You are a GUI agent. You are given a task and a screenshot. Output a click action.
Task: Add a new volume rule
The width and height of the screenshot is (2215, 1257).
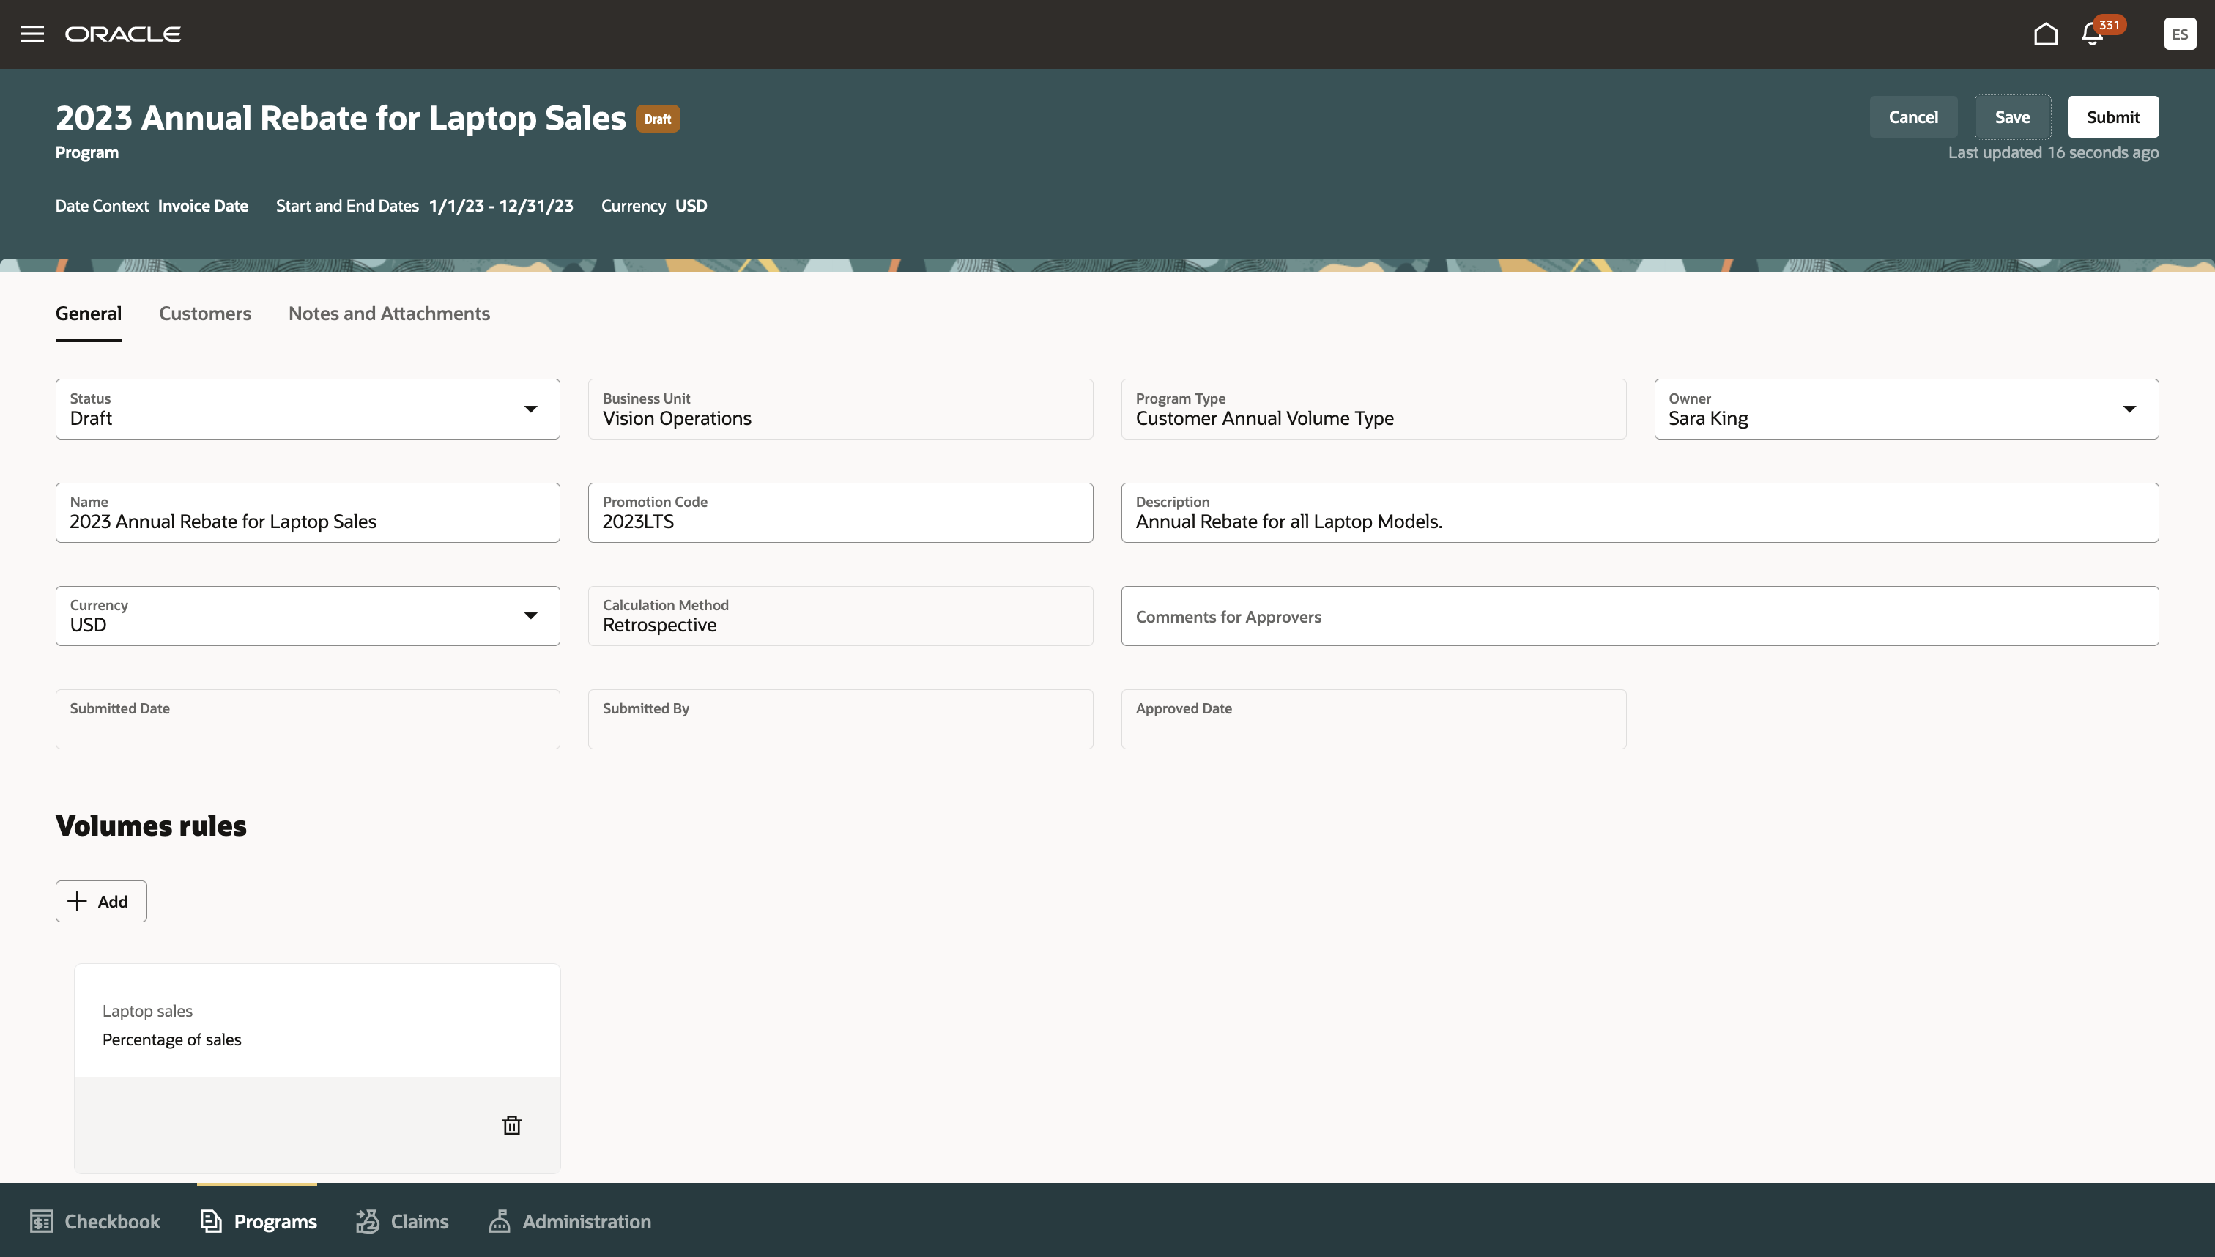tap(101, 901)
